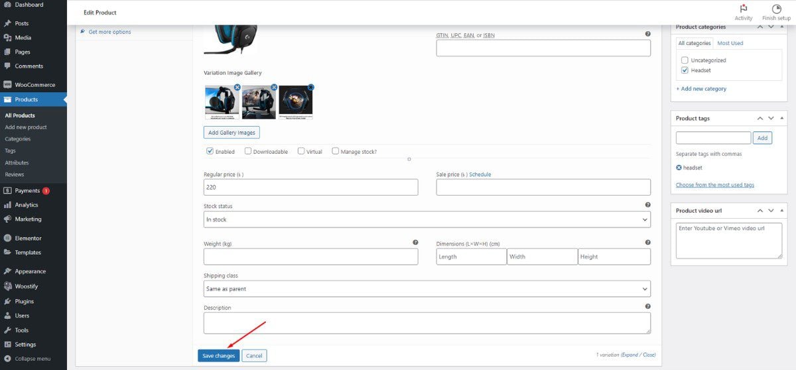Click the Regular price input field

(310, 188)
